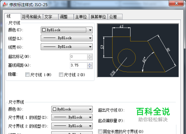The height and width of the screenshot is (134, 186).
Task: Open dimension line 线型(L) dropdown
Action: [67, 38]
